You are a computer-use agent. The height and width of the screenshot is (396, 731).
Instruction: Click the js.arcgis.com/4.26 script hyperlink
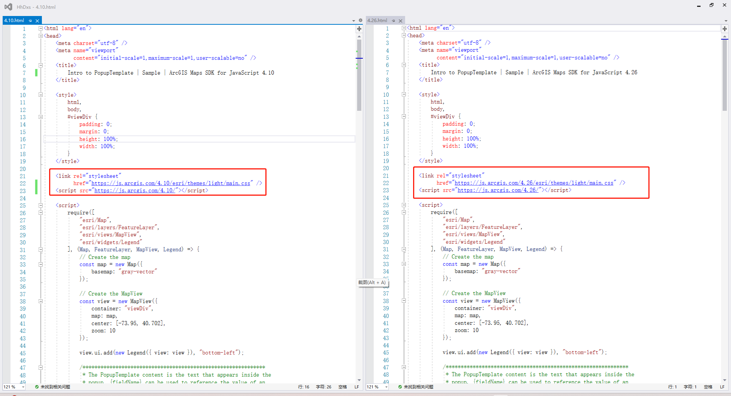497,190
